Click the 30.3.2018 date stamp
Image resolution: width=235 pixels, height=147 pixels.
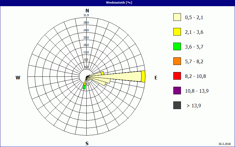click(224, 144)
